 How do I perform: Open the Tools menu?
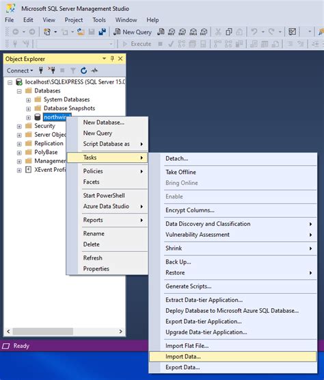point(99,20)
